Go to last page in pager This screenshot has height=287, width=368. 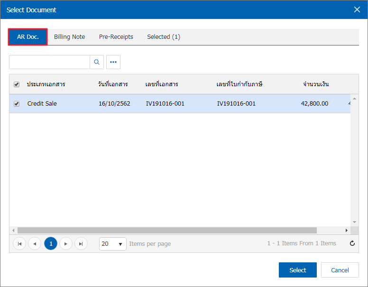(x=81, y=243)
